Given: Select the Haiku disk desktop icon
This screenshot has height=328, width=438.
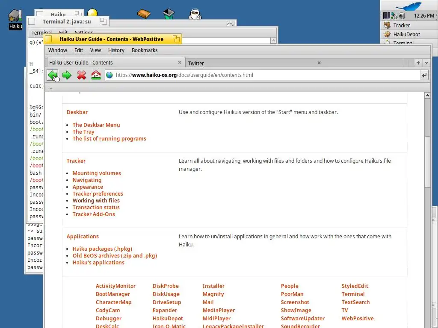Looking at the screenshot, I should pyautogui.click(x=15, y=19).
